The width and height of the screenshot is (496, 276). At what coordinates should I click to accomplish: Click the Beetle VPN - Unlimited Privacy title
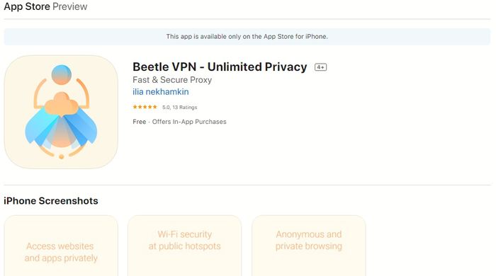[220, 67]
